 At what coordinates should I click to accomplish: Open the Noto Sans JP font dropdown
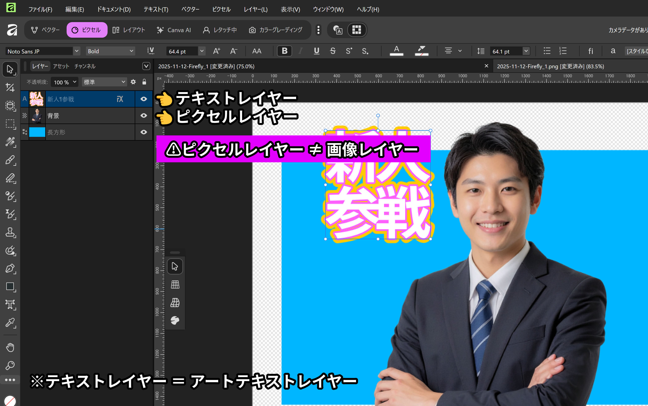[x=77, y=51]
